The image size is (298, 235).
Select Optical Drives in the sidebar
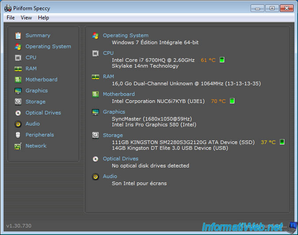[x=43, y=113]
